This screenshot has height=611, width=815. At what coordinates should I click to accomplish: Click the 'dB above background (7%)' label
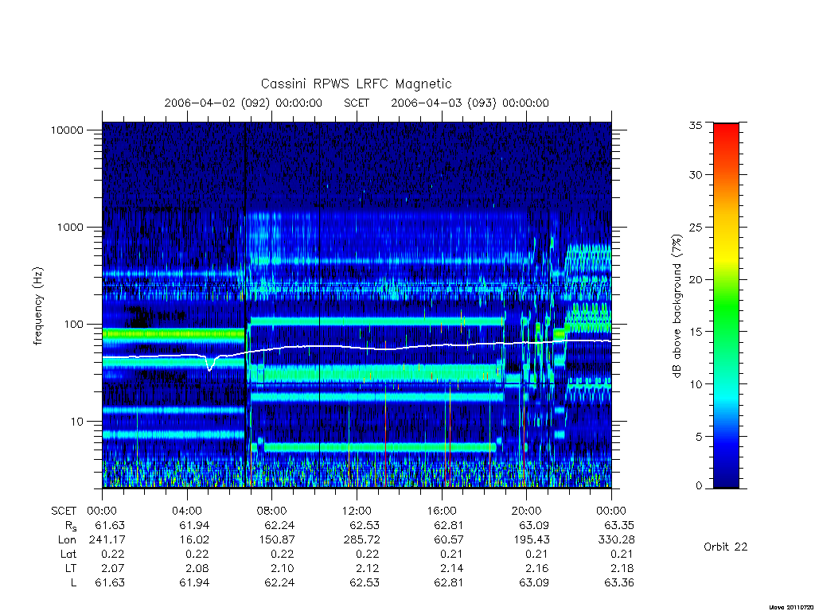coord(677,306)
